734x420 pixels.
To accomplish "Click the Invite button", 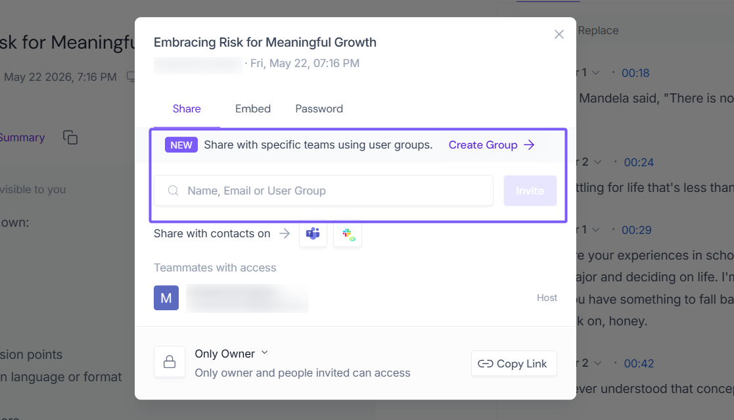I will [530, 191].
